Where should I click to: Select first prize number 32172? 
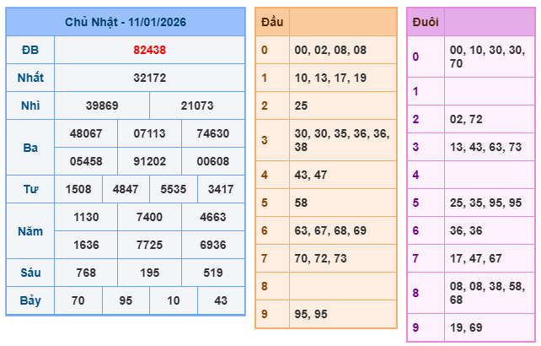pos(149,78)
